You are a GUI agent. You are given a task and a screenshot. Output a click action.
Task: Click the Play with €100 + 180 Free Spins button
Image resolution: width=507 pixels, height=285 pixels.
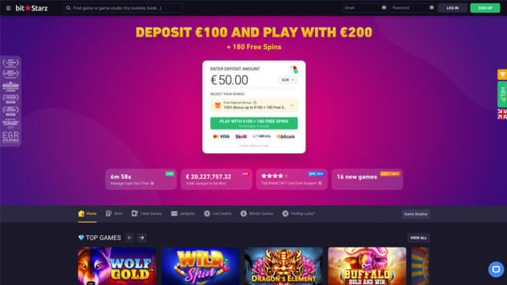pos(253,123)
